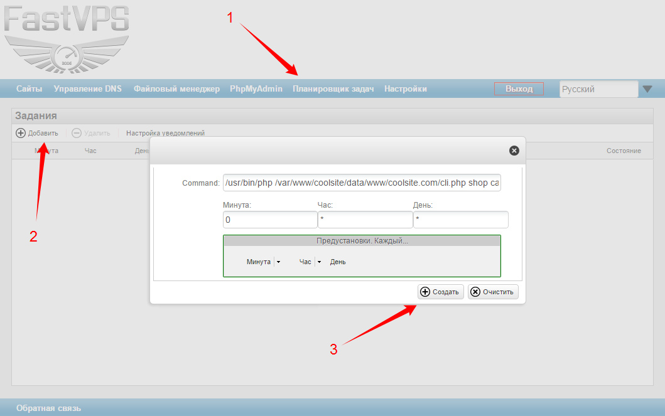Viewport: 665px width, 416px height.
Task: Open Управление DNS in navigation bar
Action: (88, 89)
